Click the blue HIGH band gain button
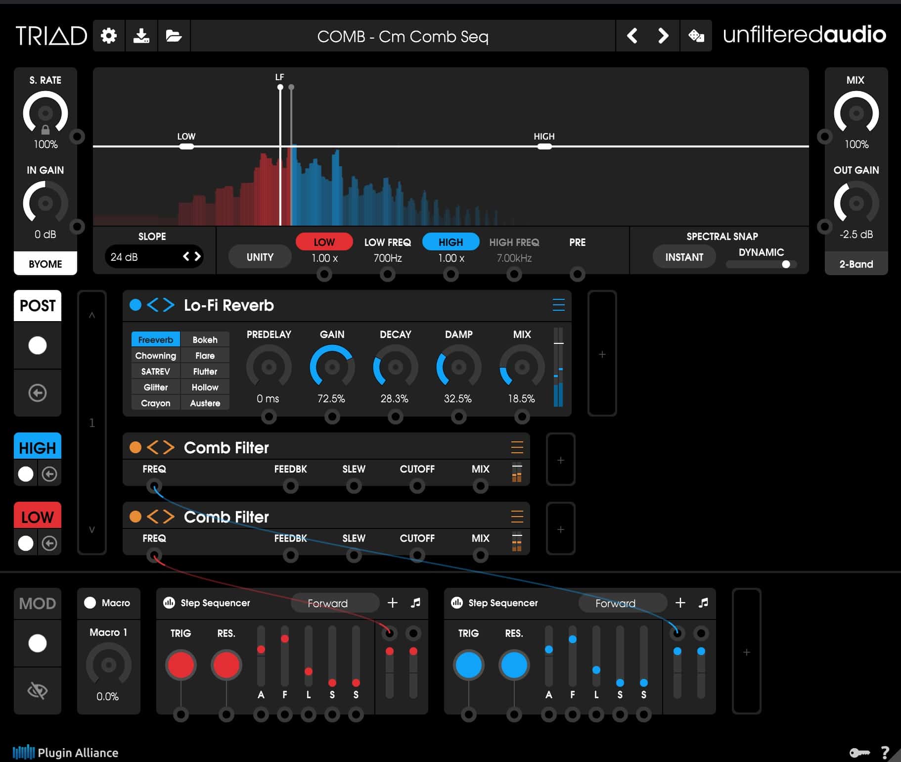This screenshot has height=762, width=901. coord(451,241)
